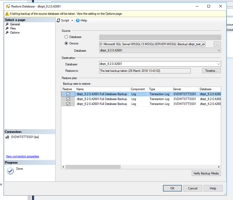Click the horizontal scrollbar thumb
The height and width of the screenshot is (200, 233).
point(93,167)
